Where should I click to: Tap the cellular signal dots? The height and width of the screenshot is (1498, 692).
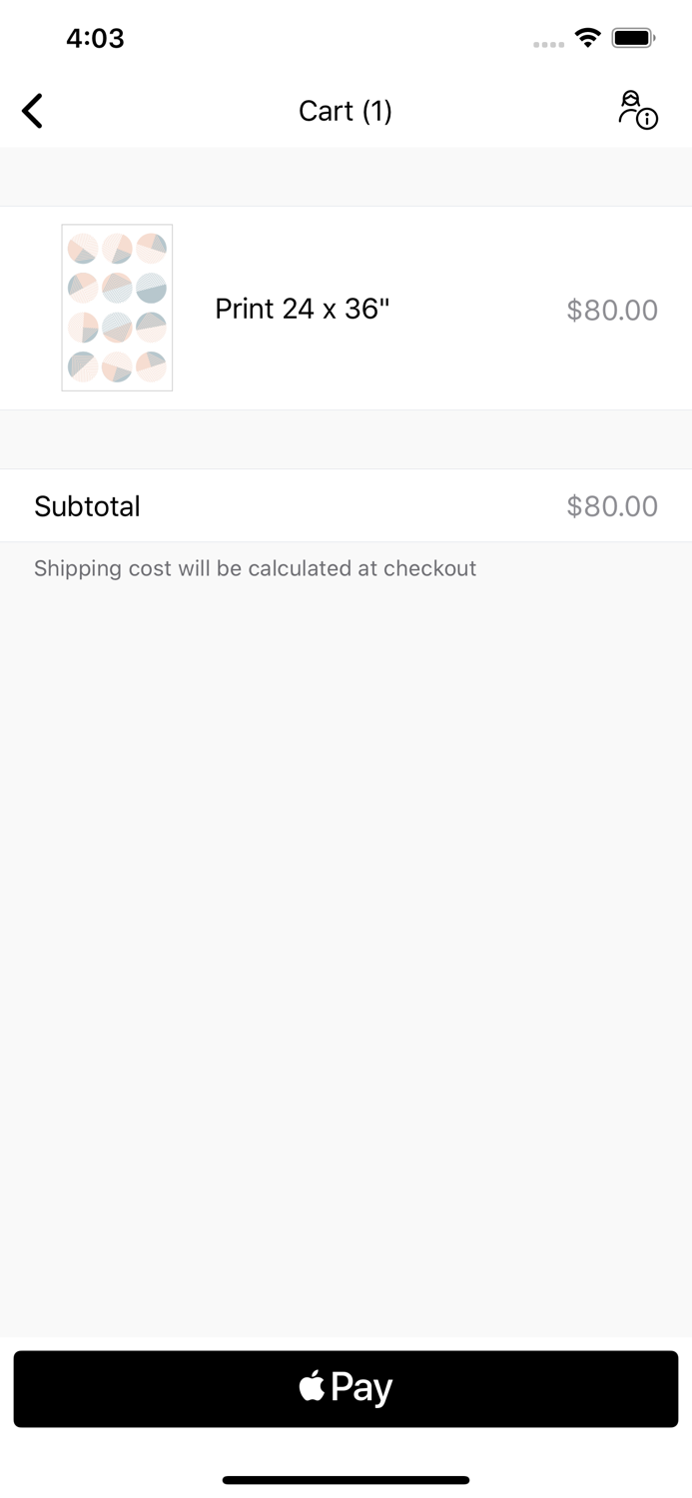tap(548, 44)
